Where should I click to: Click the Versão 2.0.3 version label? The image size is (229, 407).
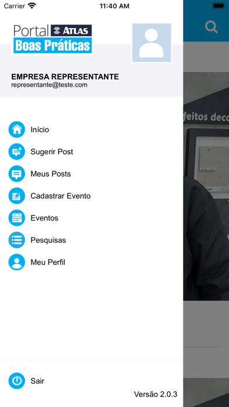[155, 394]
